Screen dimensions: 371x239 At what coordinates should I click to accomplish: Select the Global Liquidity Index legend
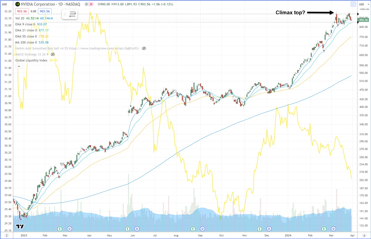click(x=31, y=60)
